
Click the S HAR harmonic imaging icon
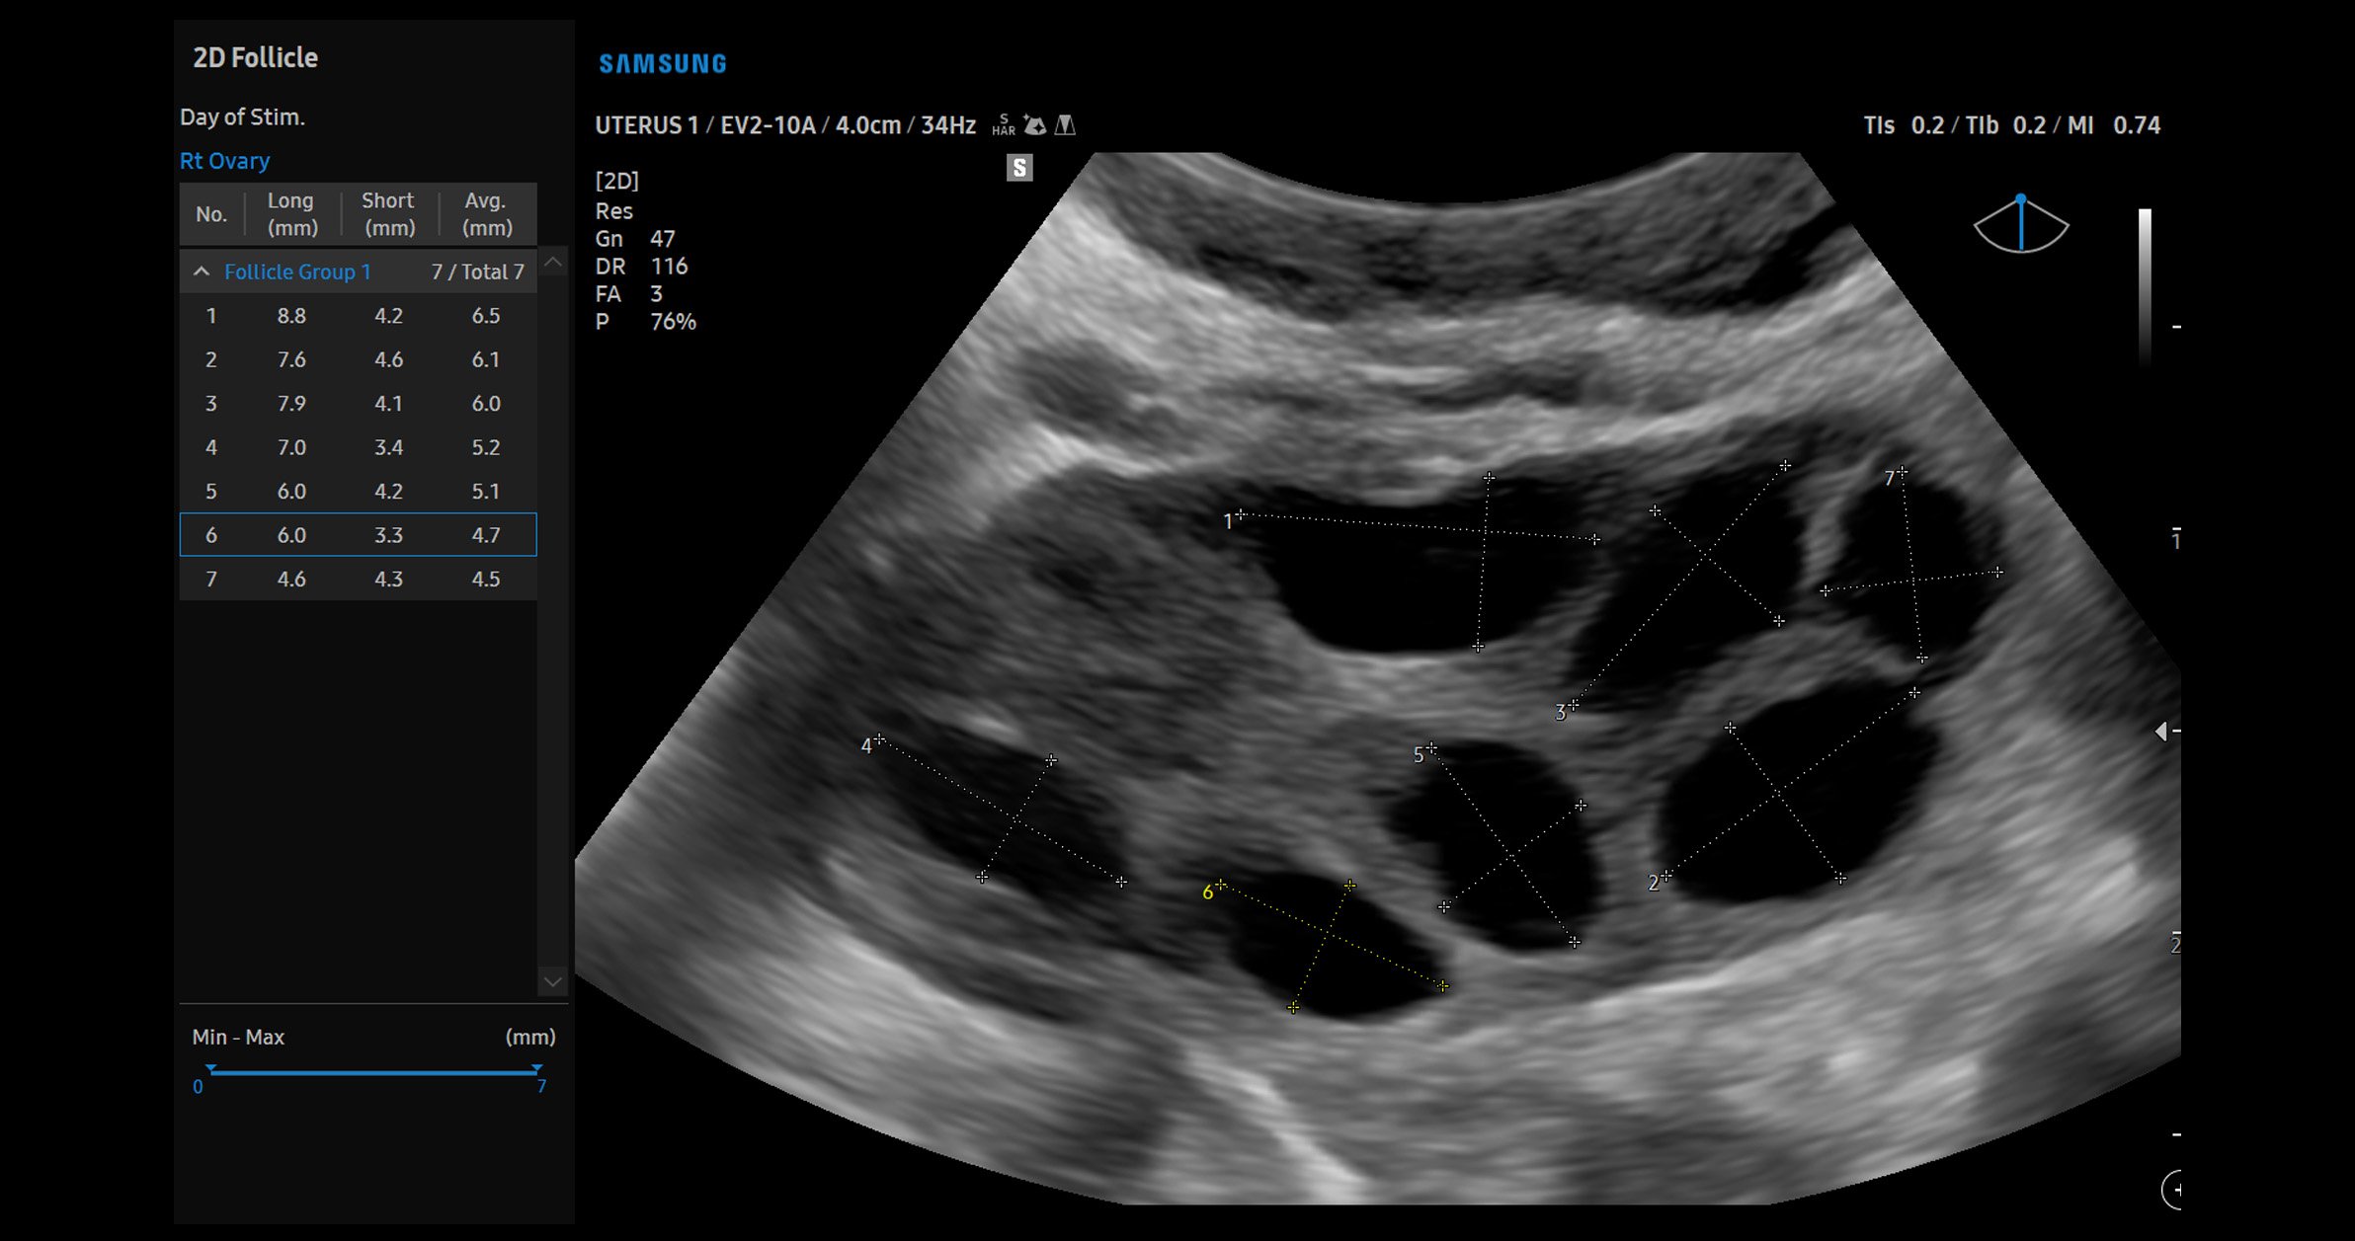[1002, 124]
